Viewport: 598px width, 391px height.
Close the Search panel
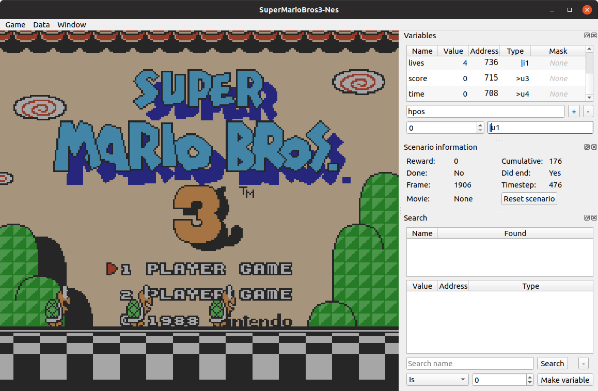[x=594, y=218]
